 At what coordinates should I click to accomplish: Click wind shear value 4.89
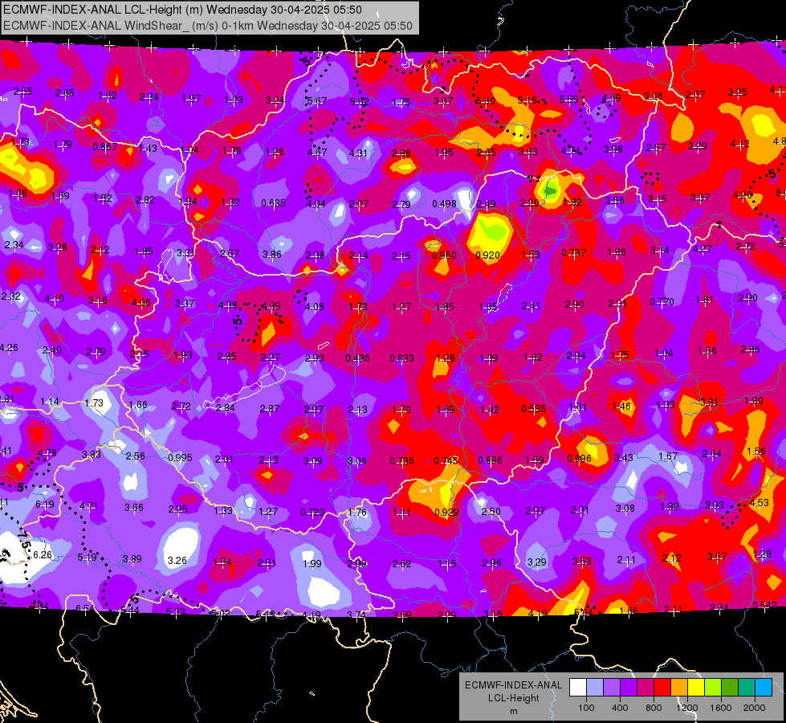271,306
